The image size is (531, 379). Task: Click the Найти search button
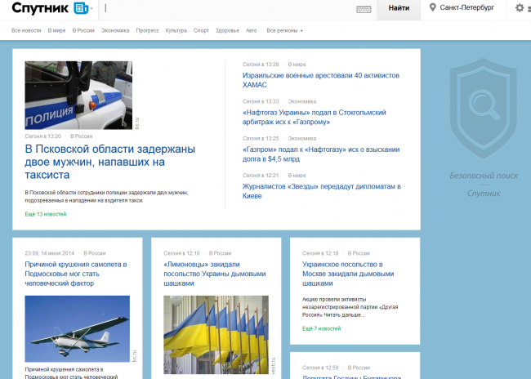(399, 8)
